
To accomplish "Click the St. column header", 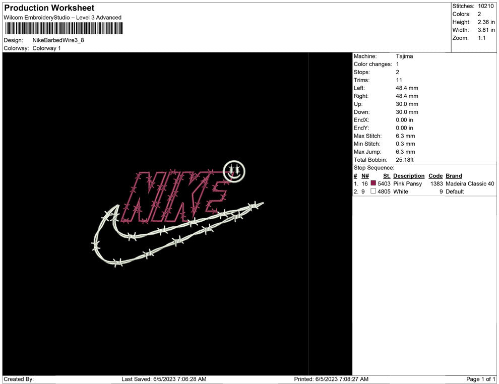I will [387, 176].
